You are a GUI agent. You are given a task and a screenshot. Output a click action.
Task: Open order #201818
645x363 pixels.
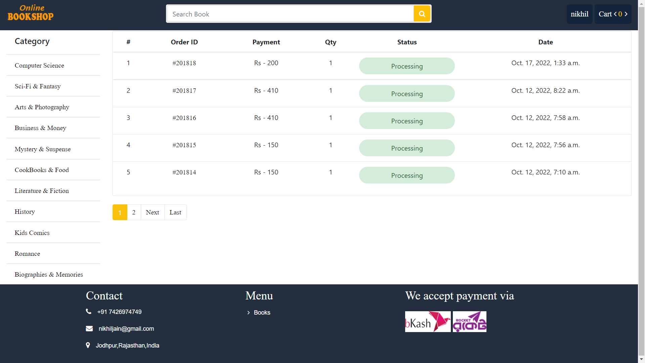click(184, 63)
